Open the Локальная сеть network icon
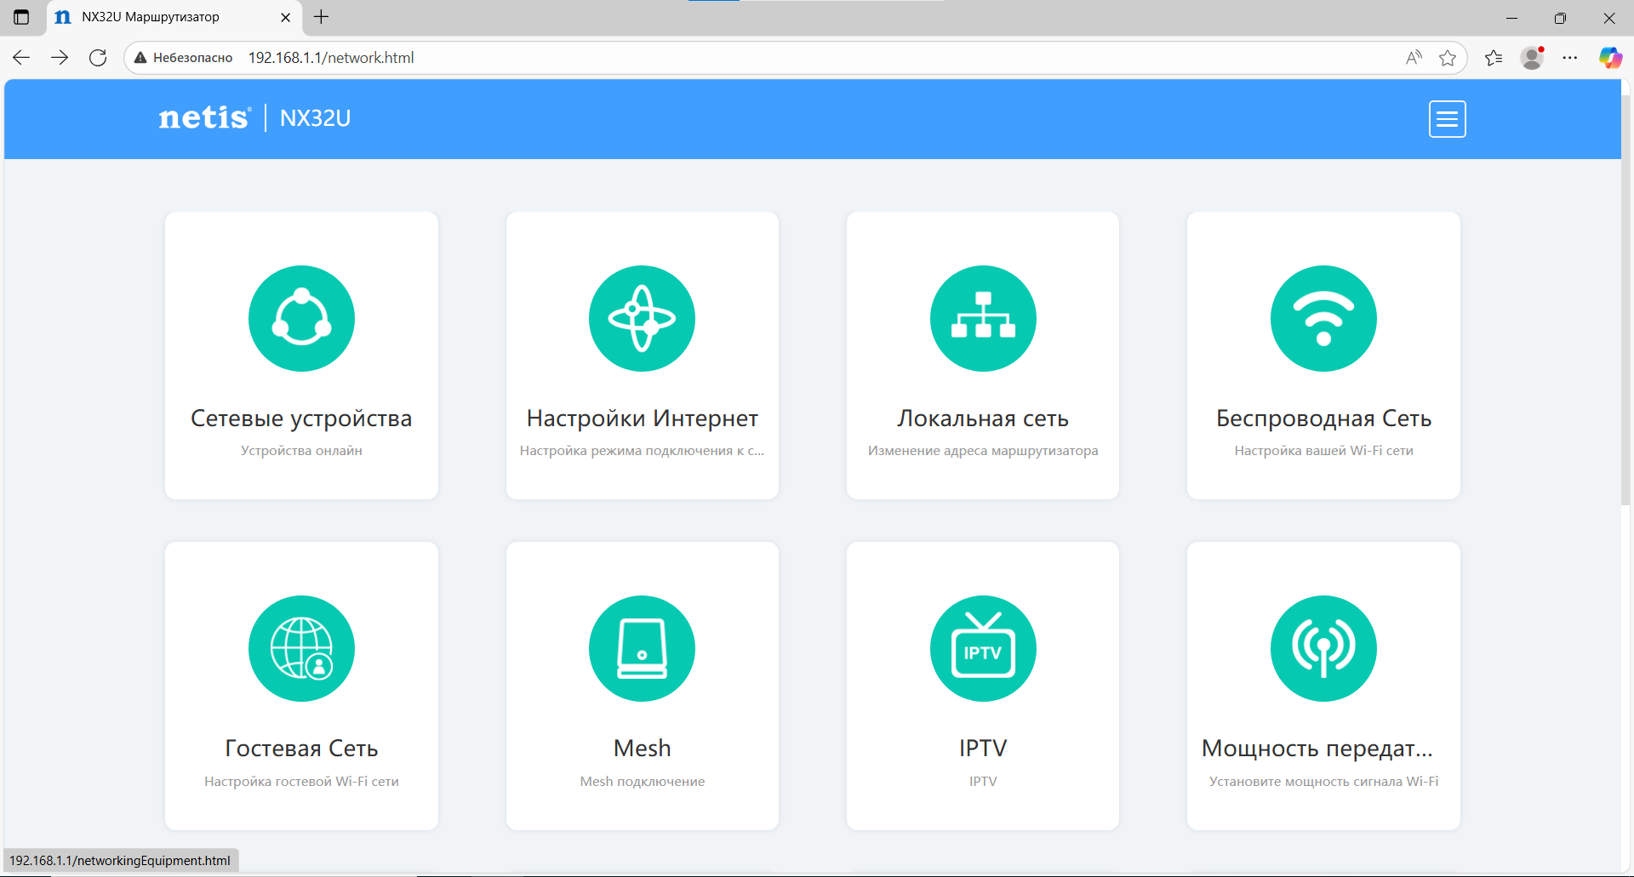 click(983, 318)
